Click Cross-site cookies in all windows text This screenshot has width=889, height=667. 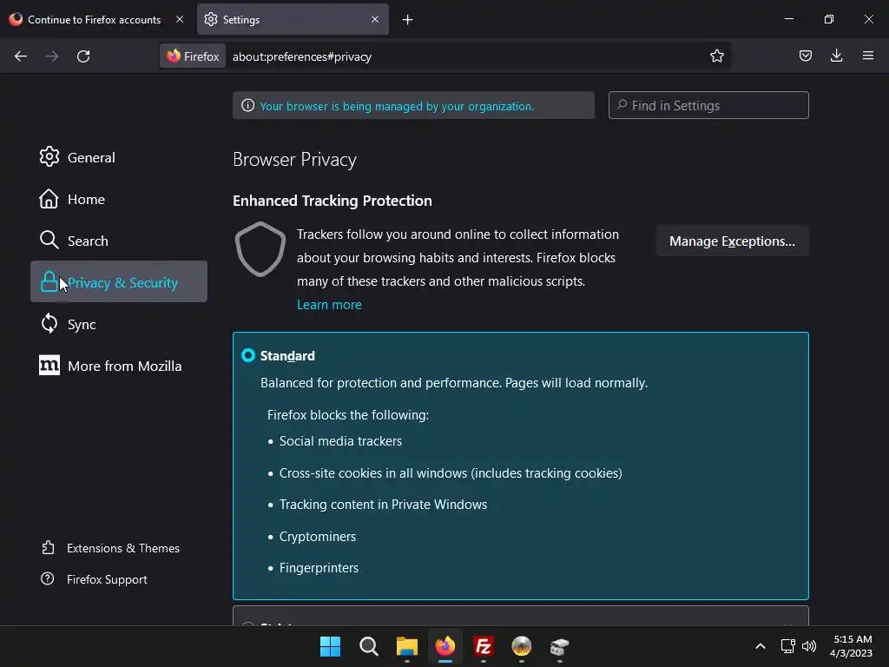click(451, 472)
